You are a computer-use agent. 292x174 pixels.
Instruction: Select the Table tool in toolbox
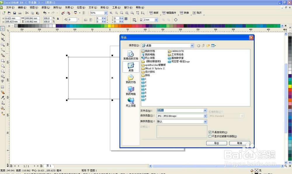[x=3, y=87]
